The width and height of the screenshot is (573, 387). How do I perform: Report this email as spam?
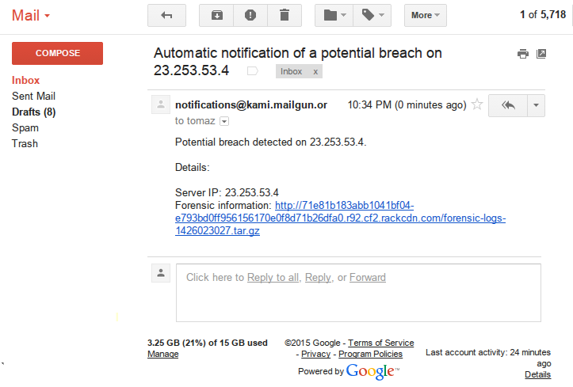click(250, 15)
